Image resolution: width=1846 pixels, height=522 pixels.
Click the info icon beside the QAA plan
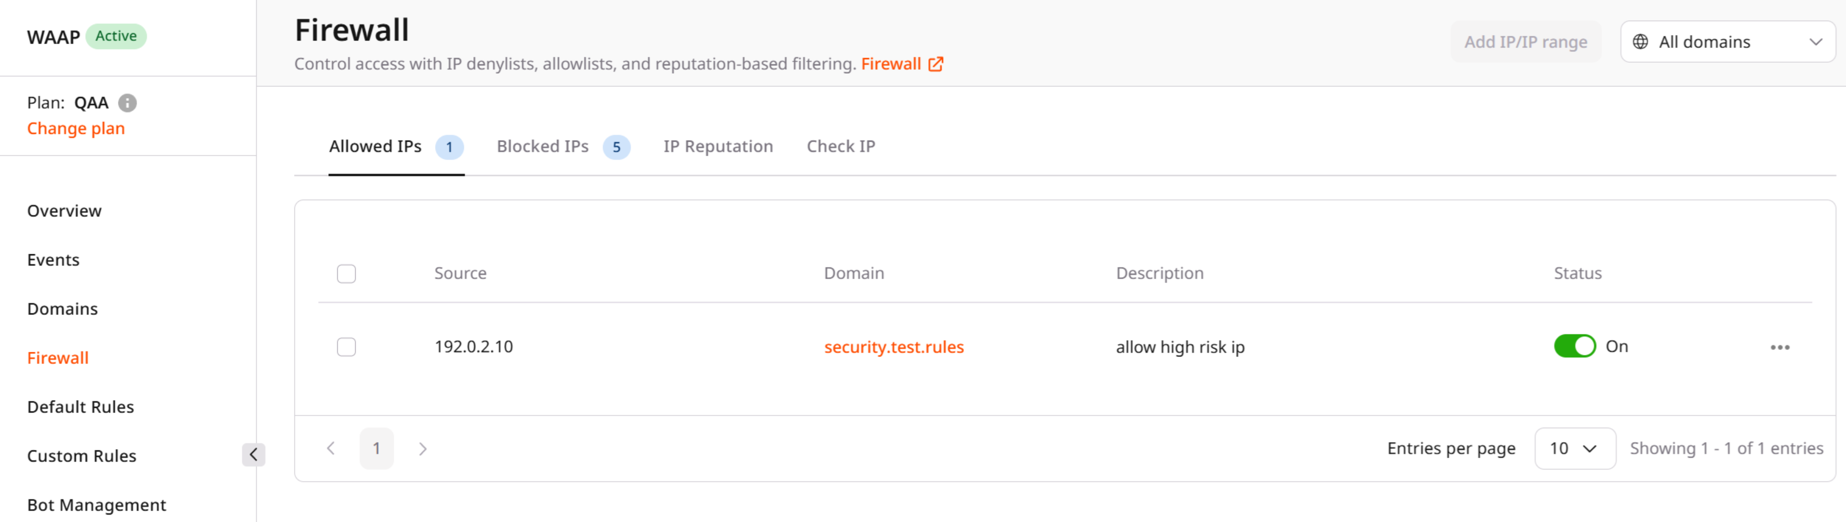[128, 102]
